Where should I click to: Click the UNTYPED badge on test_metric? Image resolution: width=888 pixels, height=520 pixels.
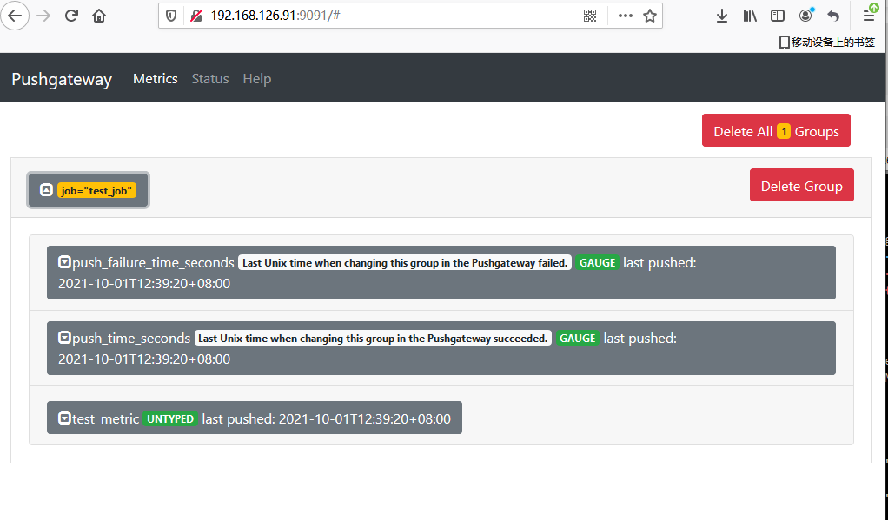tap(170, 418)
